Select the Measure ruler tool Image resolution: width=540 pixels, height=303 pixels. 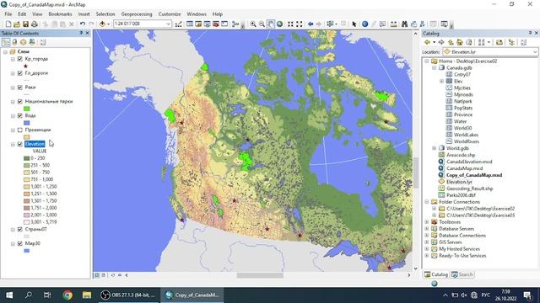point(394,24)
